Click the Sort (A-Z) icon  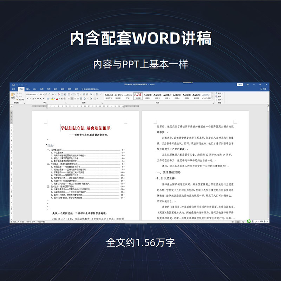[97, 94]
